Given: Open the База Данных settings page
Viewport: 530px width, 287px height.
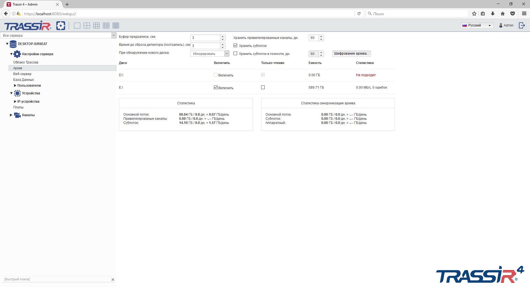Looking at the screenshot, I should [23, 79].
